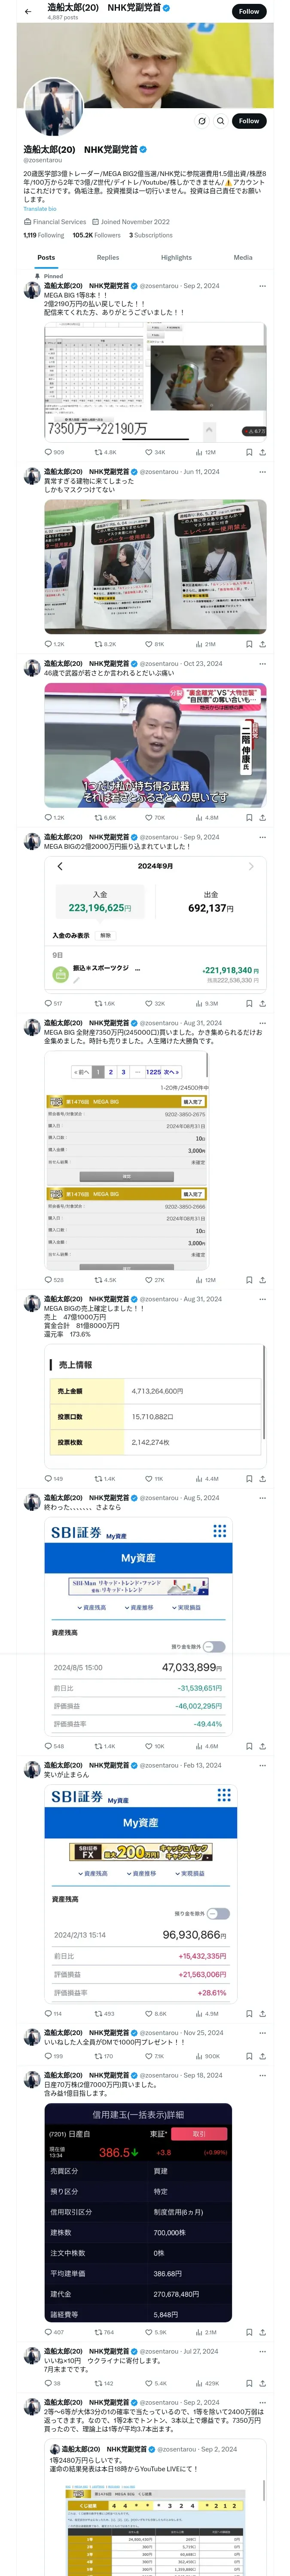Switch to the Replies tab

tap(108, 257)
